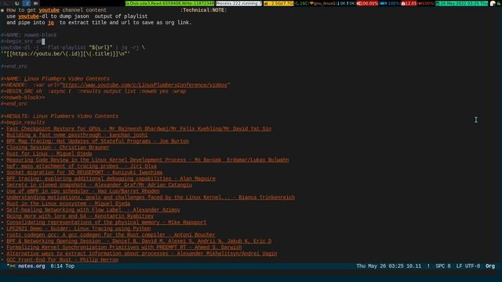
Task: Open the rustc_codegen_gcc link
Action: click(111, 235)
